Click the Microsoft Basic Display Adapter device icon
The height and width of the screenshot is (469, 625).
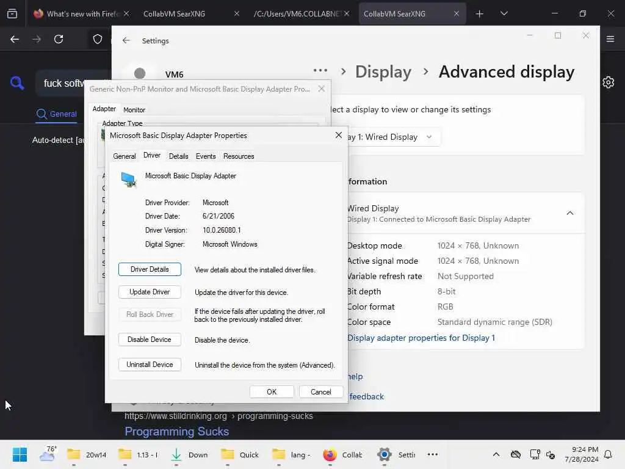coord(128,180)
